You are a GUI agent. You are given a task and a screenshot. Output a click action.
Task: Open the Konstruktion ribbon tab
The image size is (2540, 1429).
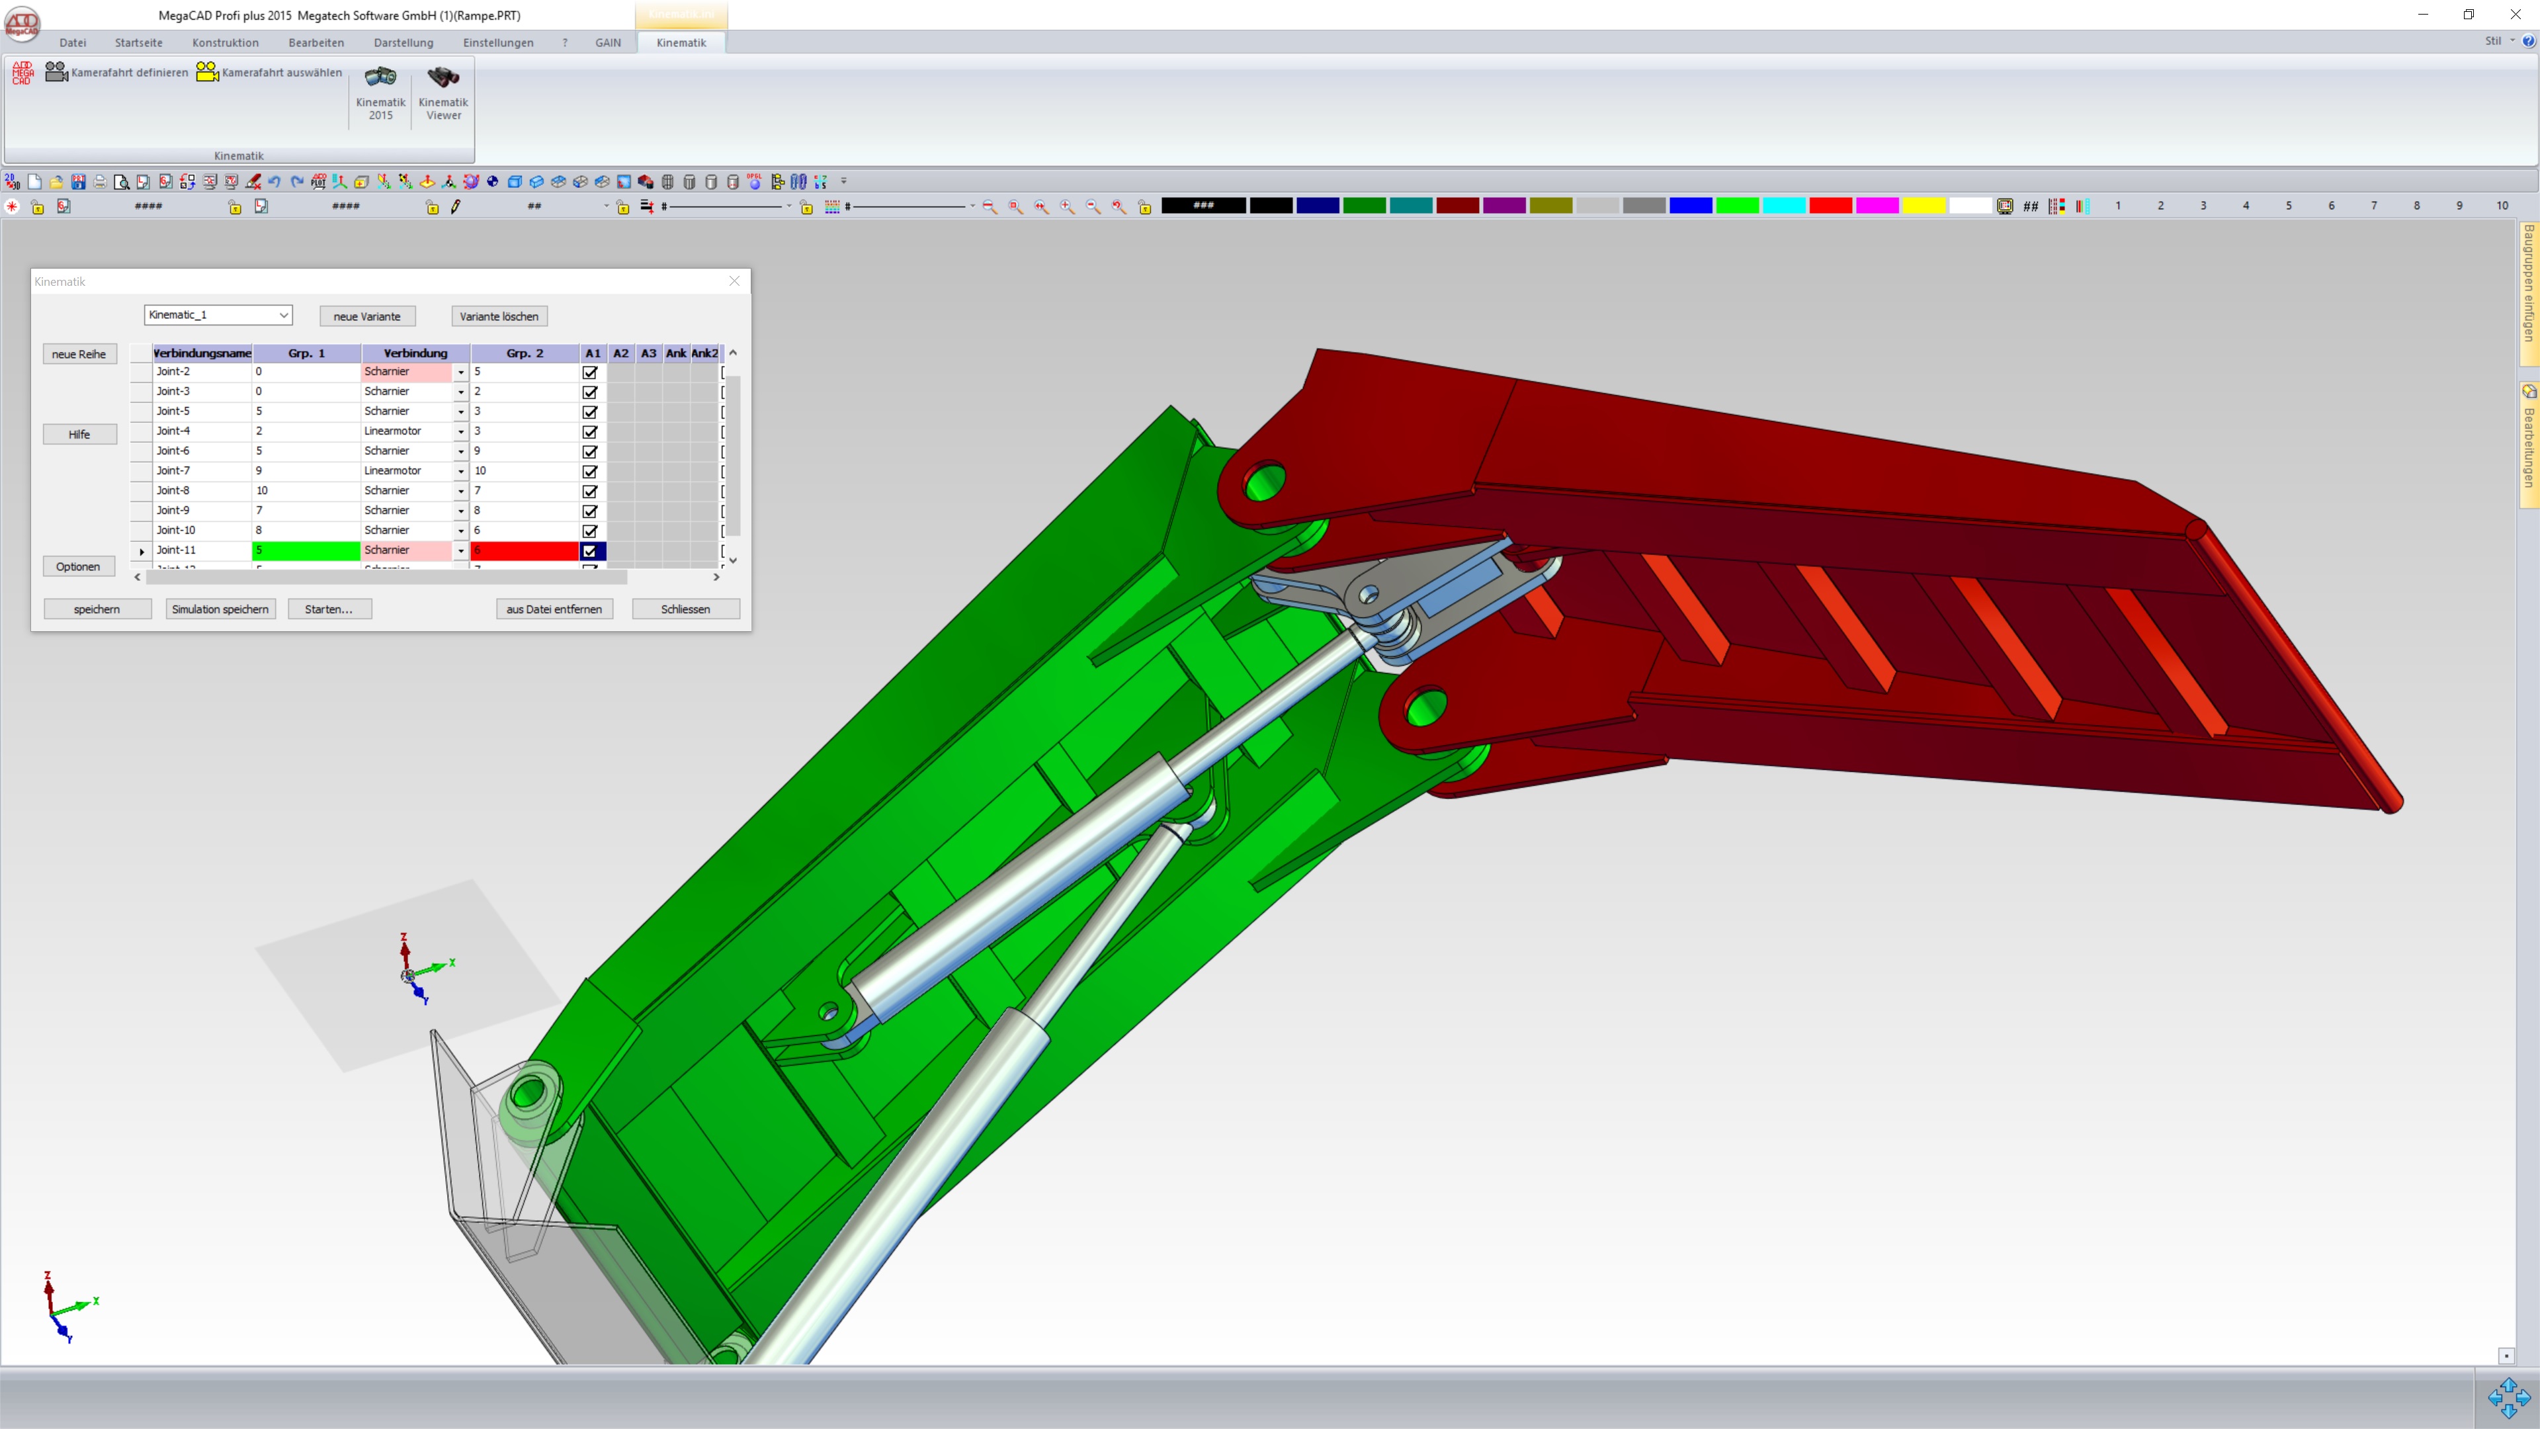[225, 42]
